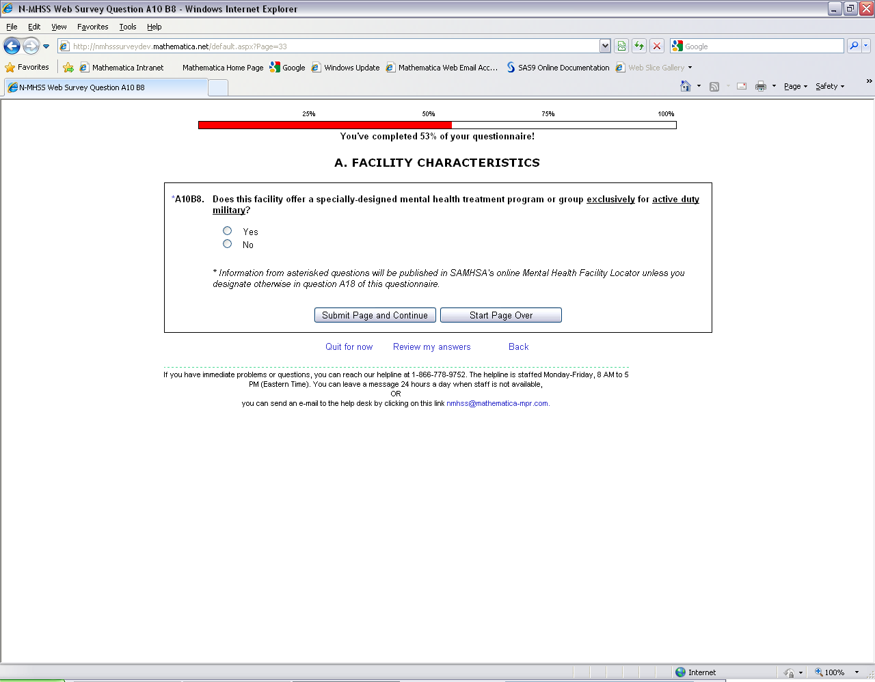Screen dimensions: 875x682
Task: Restore down the Internet Explorer window
Action: [x=850, y=9]
